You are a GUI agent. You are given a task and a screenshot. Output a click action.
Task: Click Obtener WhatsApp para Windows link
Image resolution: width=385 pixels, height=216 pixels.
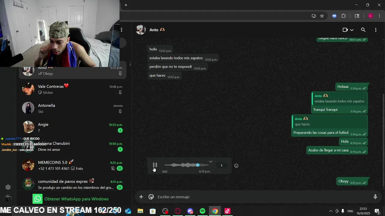coord(76,199)
